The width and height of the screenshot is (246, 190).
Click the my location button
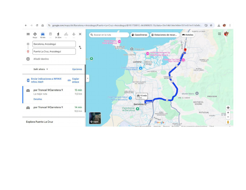pos(228,108)
